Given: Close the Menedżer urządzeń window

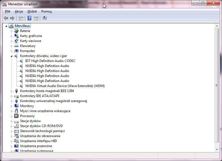Looking at the screenshot, I should tap(213, 3).
